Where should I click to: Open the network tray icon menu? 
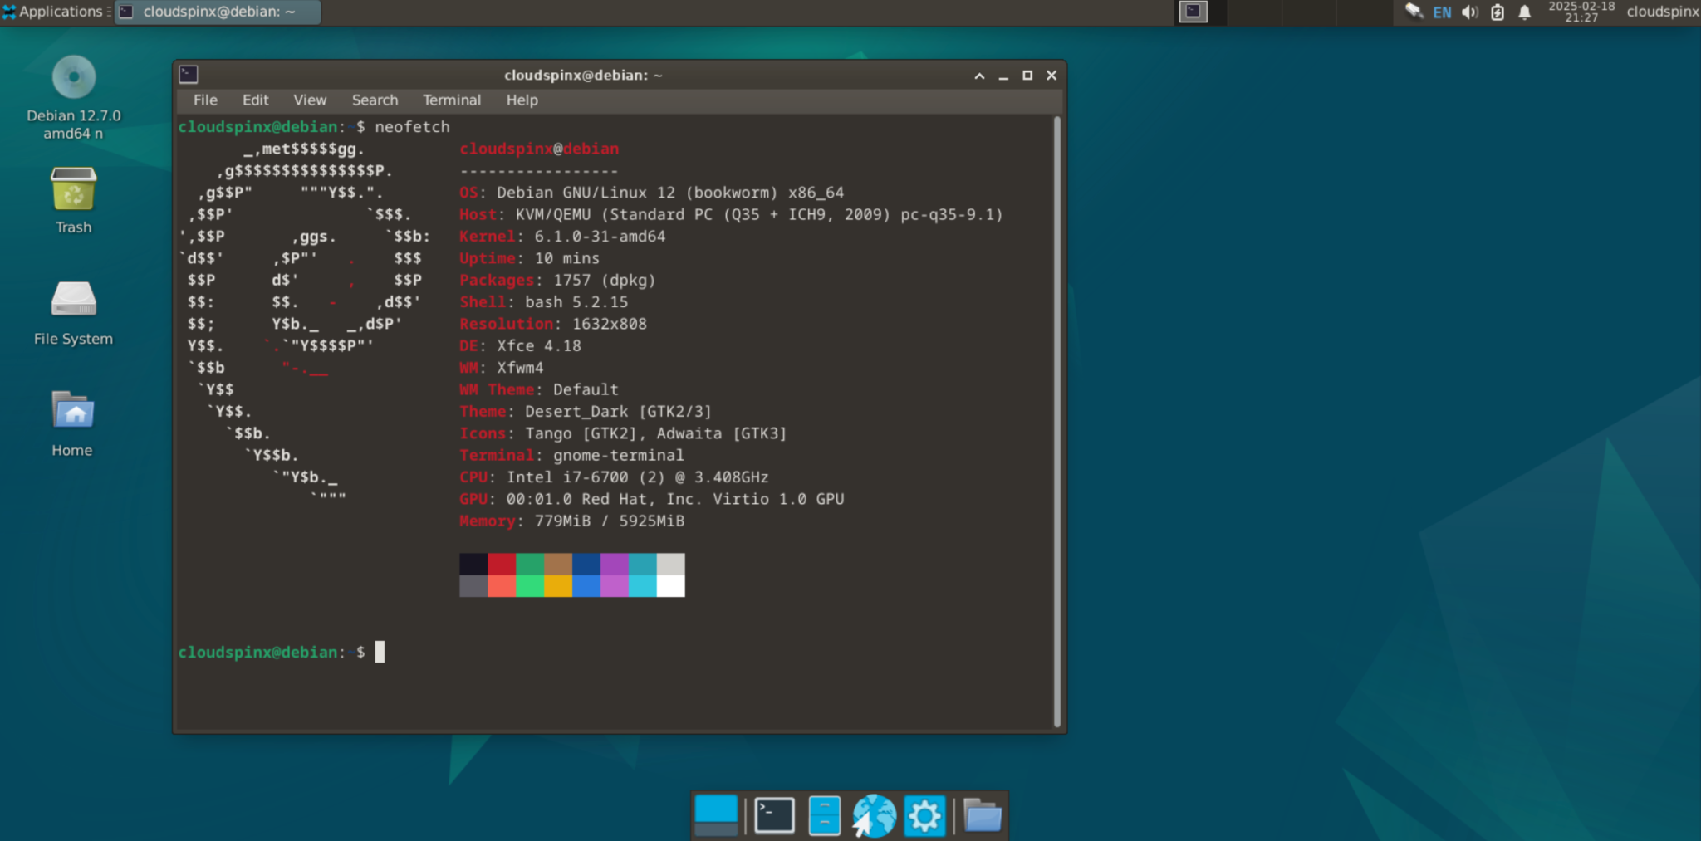(1414, 12)
